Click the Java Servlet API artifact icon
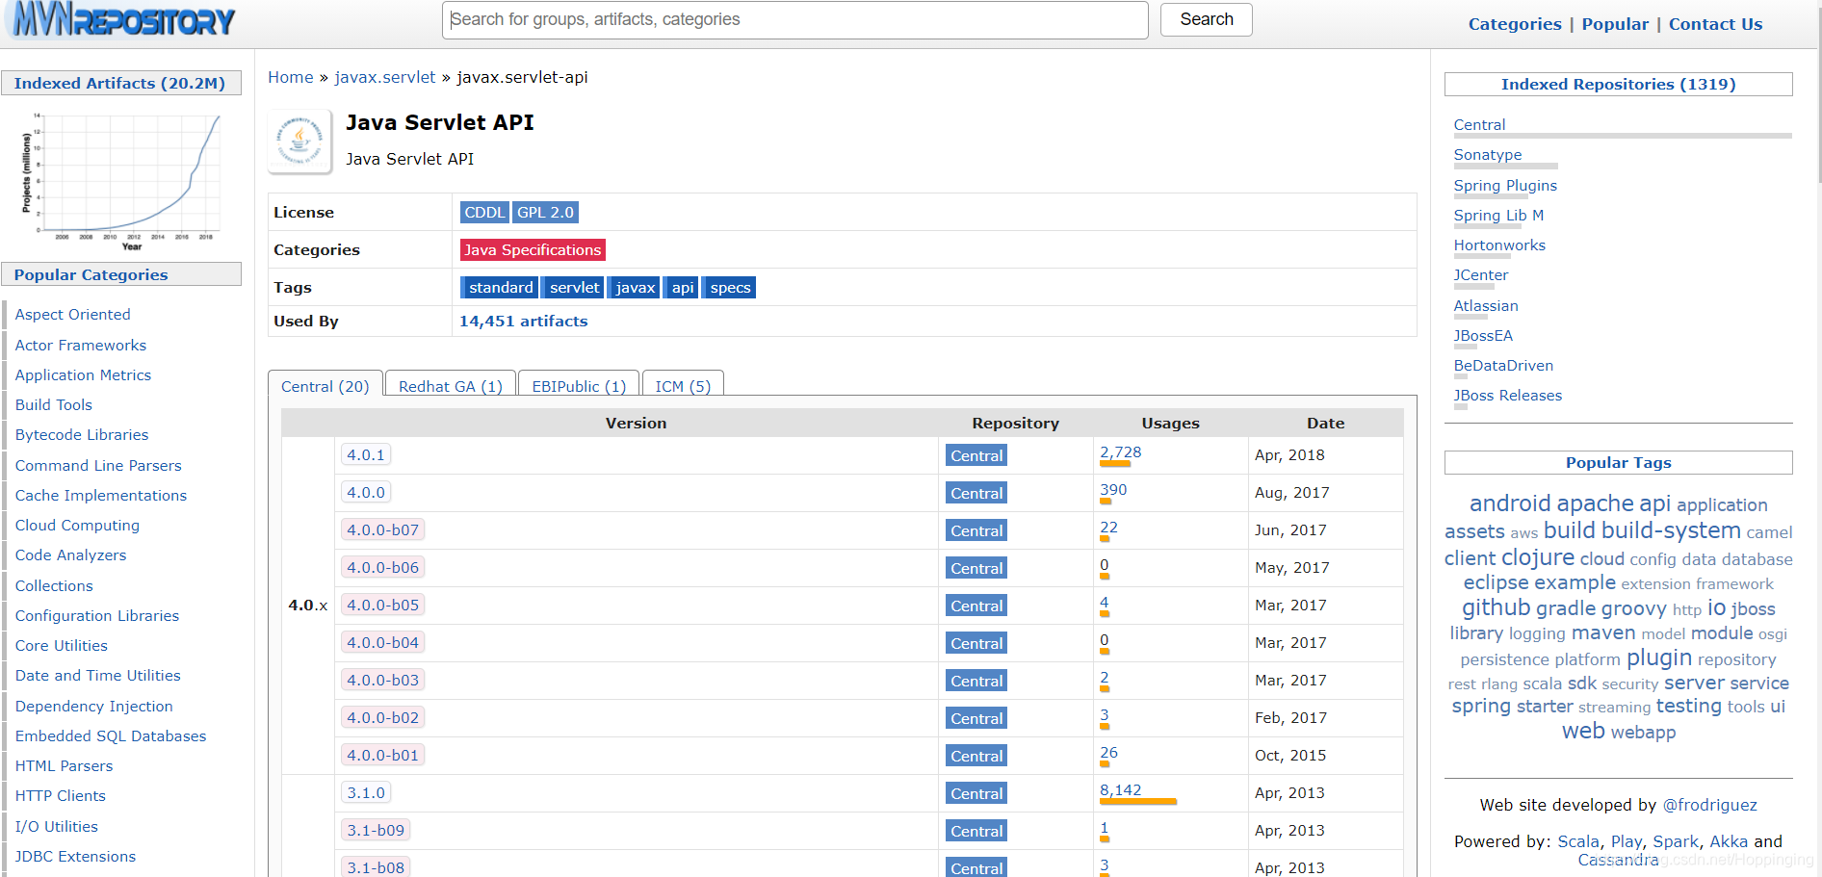The height and width of the screenshot is (877, 1822). click(x=299, y=141)
